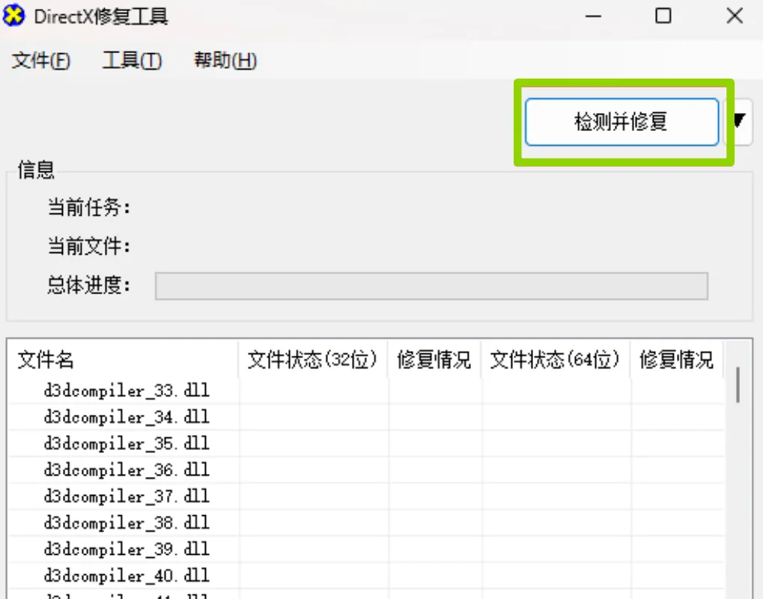Click the file list vertical scrollbar thumb
763x599 pixels.
[738, 385]
